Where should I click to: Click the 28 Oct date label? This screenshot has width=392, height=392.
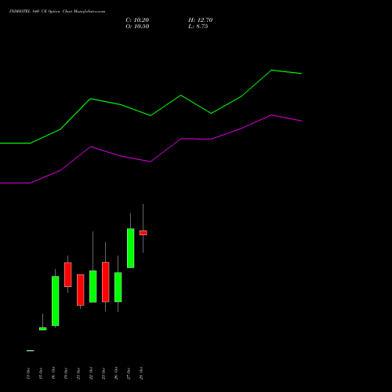coord(141,373)
